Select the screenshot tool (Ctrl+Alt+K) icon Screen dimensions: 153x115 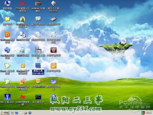(x=38, y=66)
